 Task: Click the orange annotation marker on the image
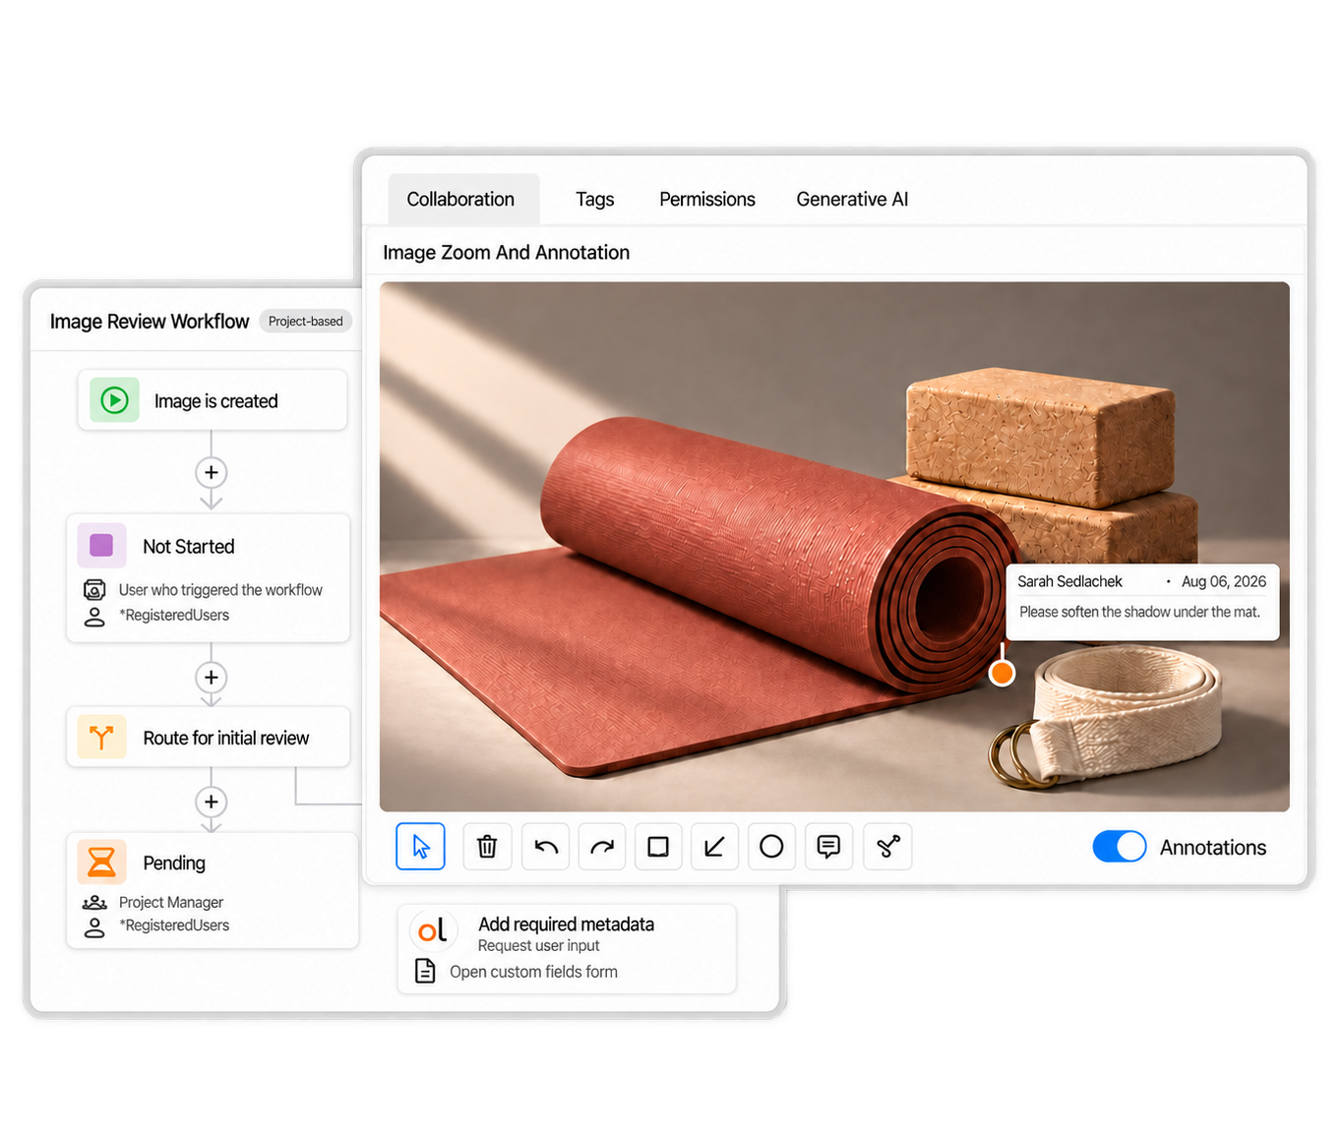(x=1002, y=673)
